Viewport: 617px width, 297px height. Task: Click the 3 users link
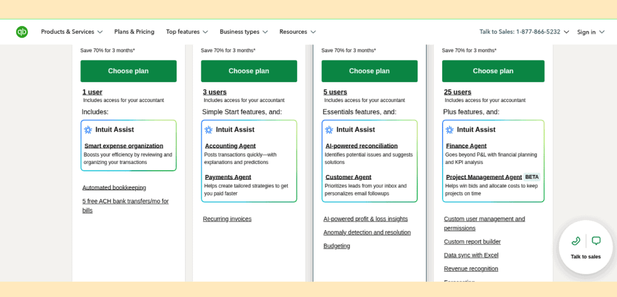(x=214, y=92)
